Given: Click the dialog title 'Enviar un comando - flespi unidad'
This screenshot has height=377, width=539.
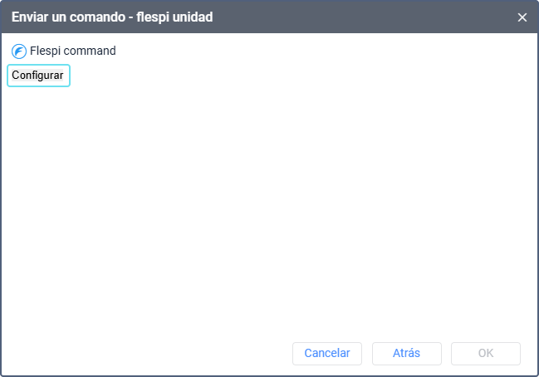Looking at the screenshot, I should click(112, 17).
